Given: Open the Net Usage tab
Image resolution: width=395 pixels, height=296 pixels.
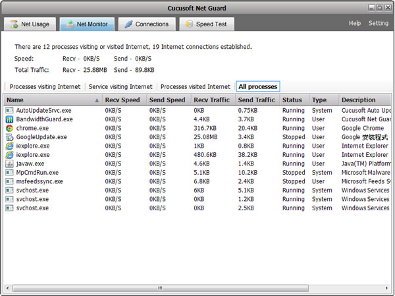Looking at the screenshot, I should coord(30,24).
